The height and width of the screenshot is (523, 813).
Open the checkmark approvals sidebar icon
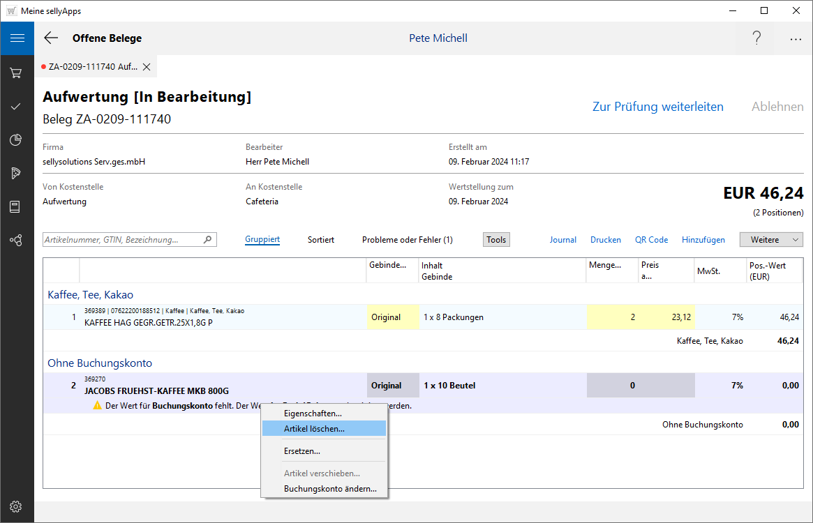(x=16, y=106)
